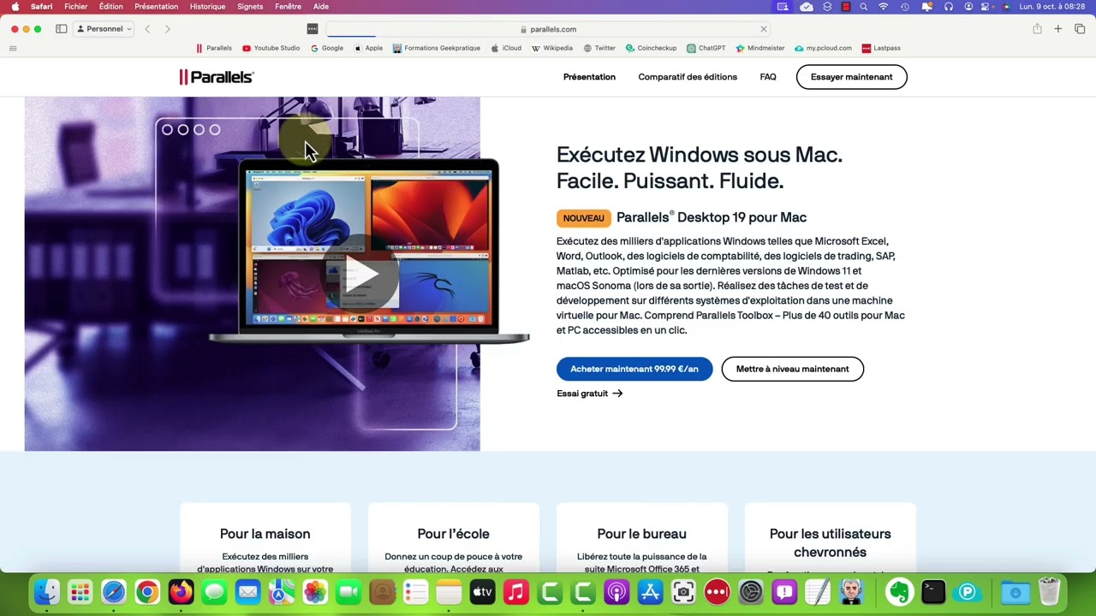Open Maps from the Dock
The height and width of the screenshot is (616, 1096).
coord(281,592)
